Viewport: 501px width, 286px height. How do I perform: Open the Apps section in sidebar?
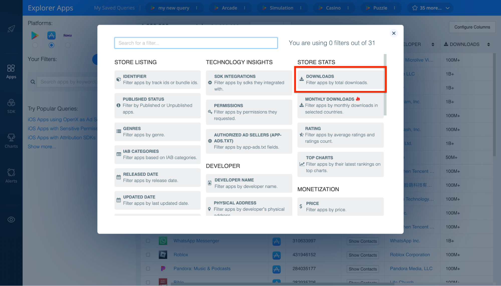coord(11,71)
